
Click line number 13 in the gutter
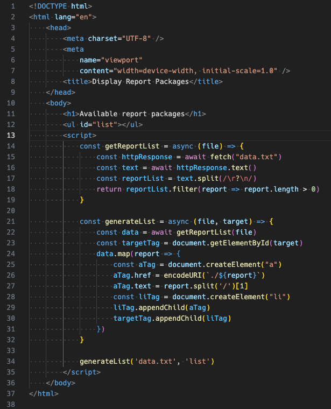11,136
